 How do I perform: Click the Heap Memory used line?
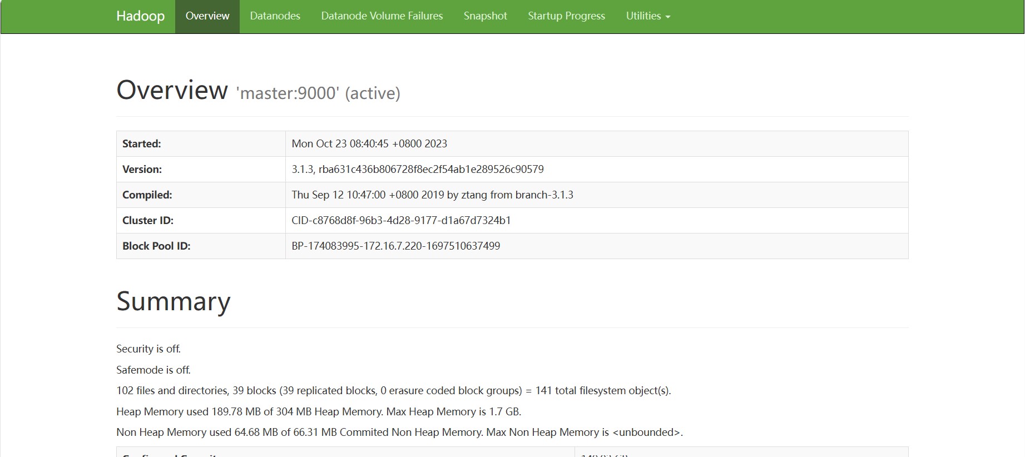click(318, 411)
